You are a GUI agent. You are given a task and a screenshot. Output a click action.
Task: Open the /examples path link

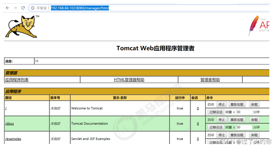(x=13, y=139)
